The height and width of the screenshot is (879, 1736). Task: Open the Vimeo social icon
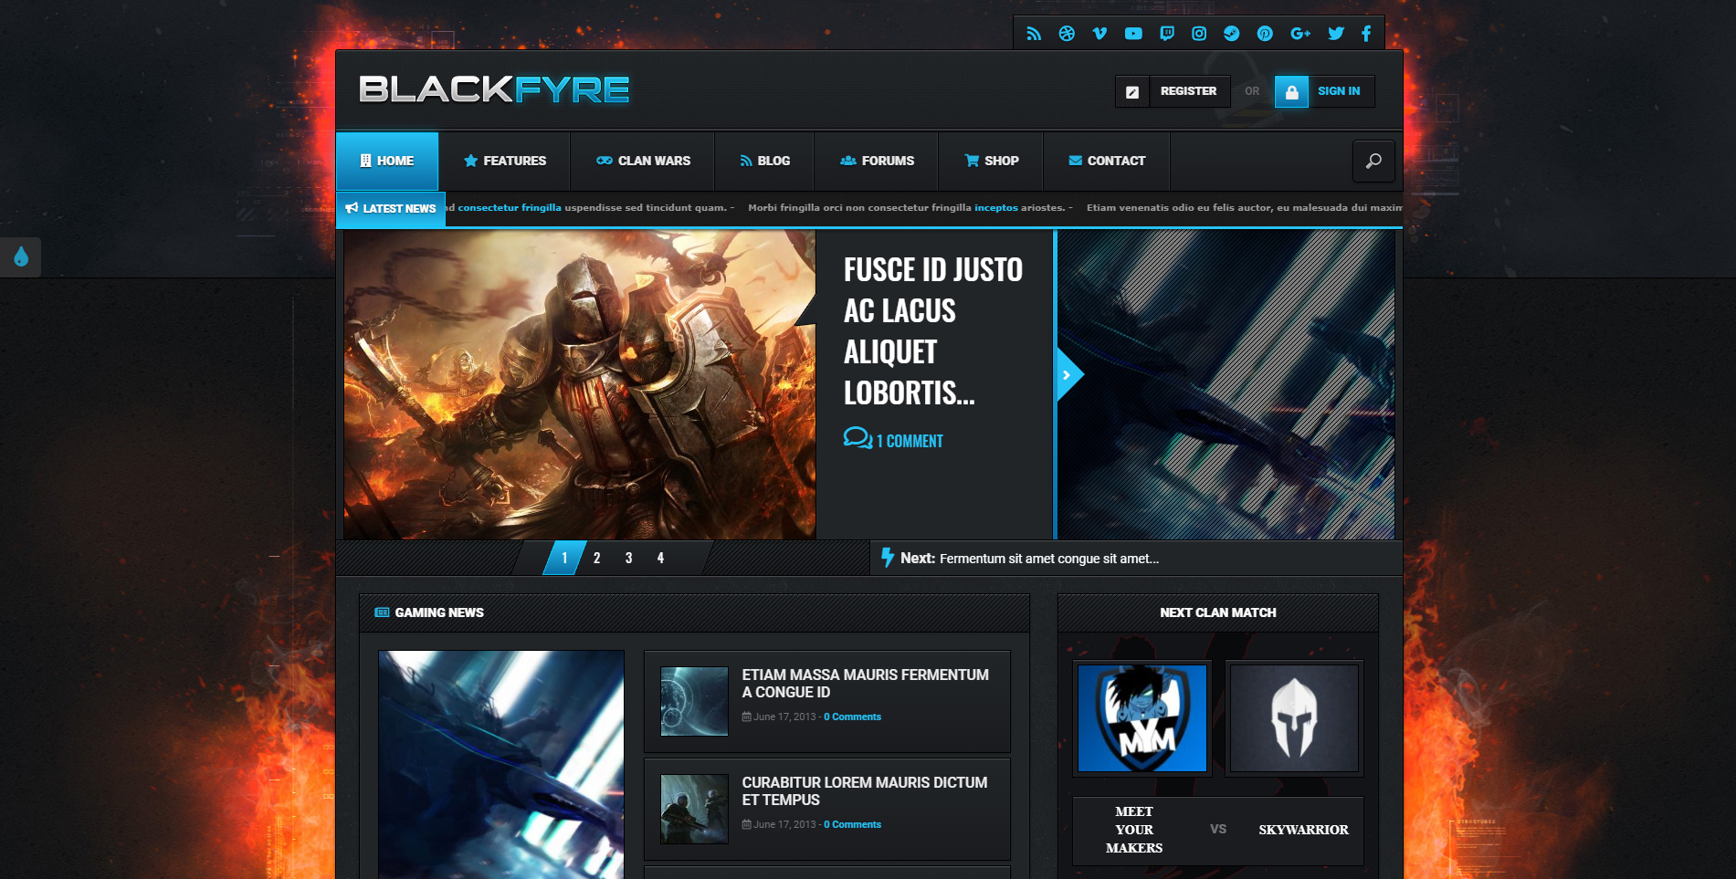(x=1099, y=34)
